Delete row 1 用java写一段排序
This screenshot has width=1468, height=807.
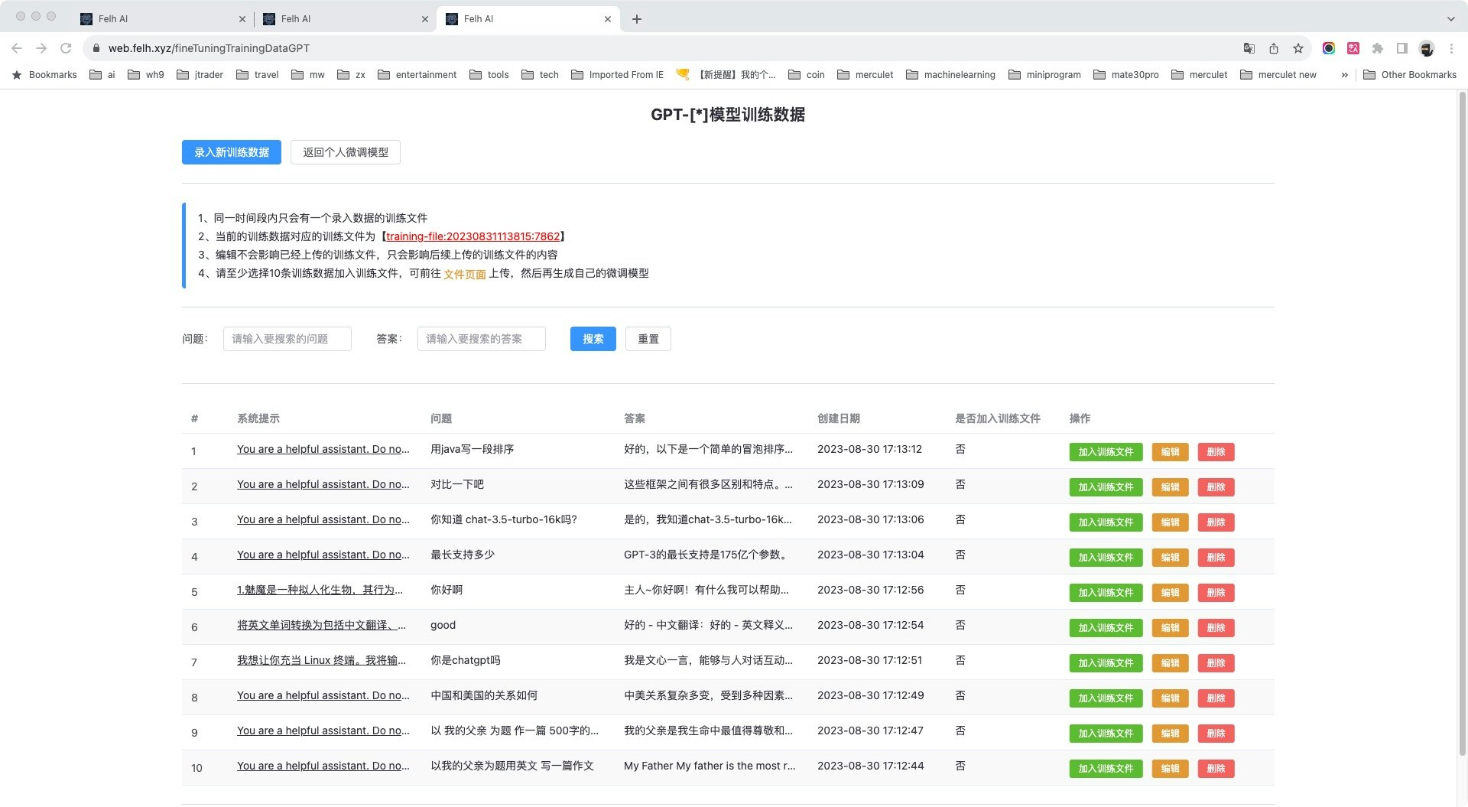pos(1216,452)
